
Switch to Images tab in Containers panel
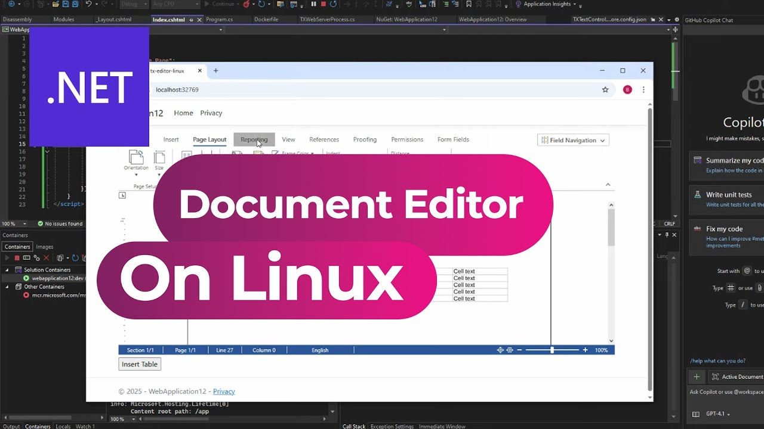point(44,247)
